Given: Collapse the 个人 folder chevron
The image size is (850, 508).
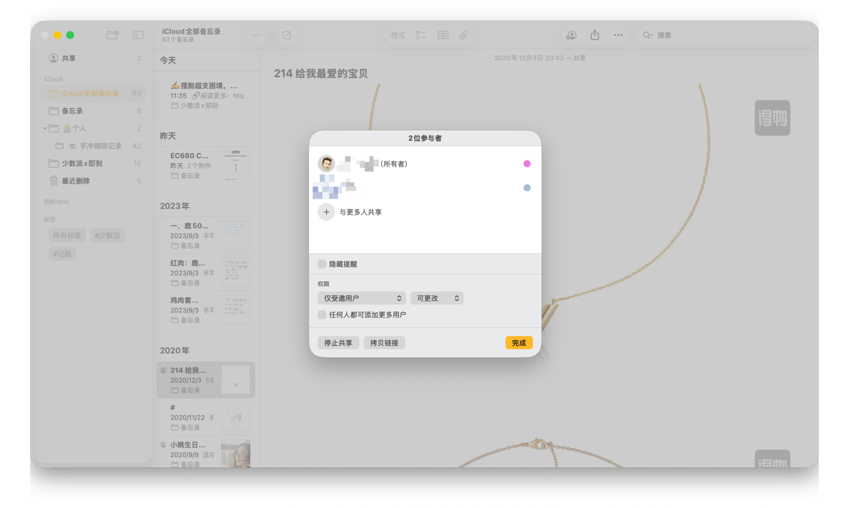Looking at the screenshot, I should 45,128.
